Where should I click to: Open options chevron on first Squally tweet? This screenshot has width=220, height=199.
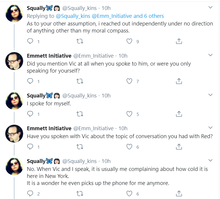click(x=210, y=7)
